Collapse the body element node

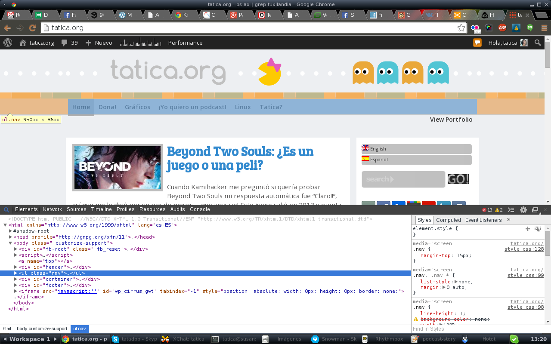click(x=11, y=243)
